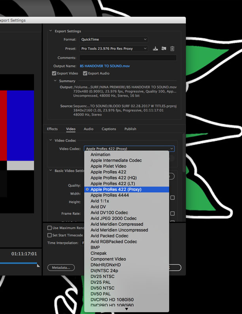Choose Avid Packed Codec
This screenshot has height=314, width=242.
click(x=127, y=236)
